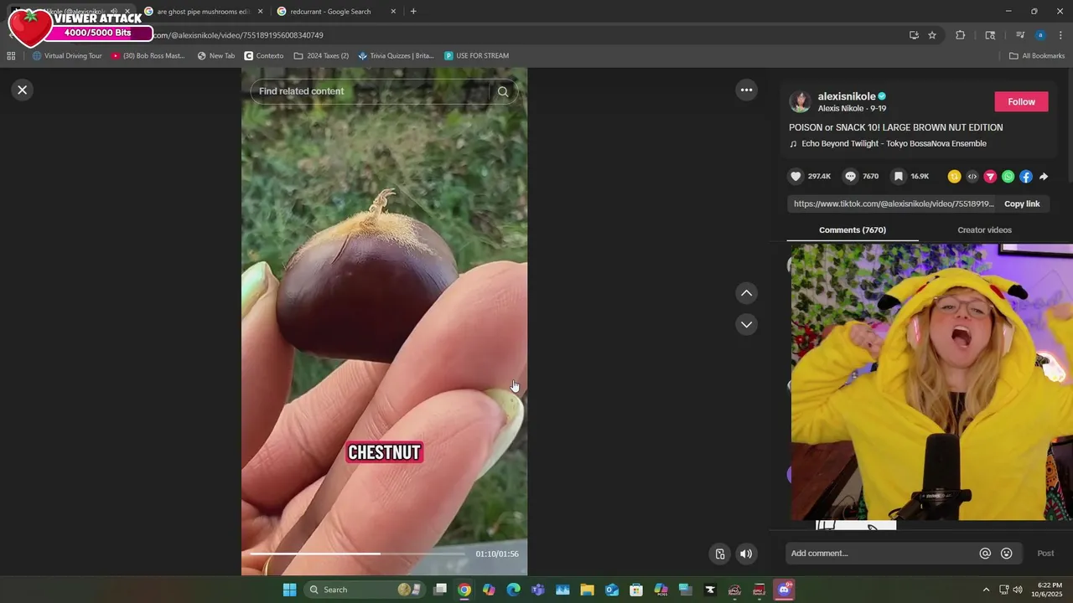Image resolution: width=1073 pixels, height=603 pixels.
Task: Open Windows Start menu
Action: tap(289, 590)
